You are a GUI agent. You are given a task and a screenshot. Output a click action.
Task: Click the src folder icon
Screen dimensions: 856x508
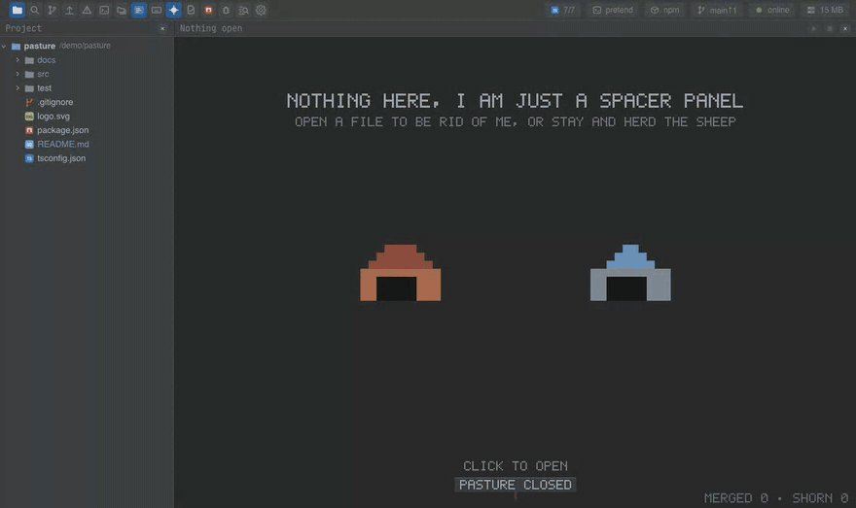pyautogui.click(x=29, y=74)
